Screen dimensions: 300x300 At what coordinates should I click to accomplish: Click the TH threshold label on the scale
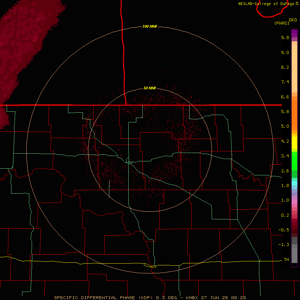click(286, 260)
